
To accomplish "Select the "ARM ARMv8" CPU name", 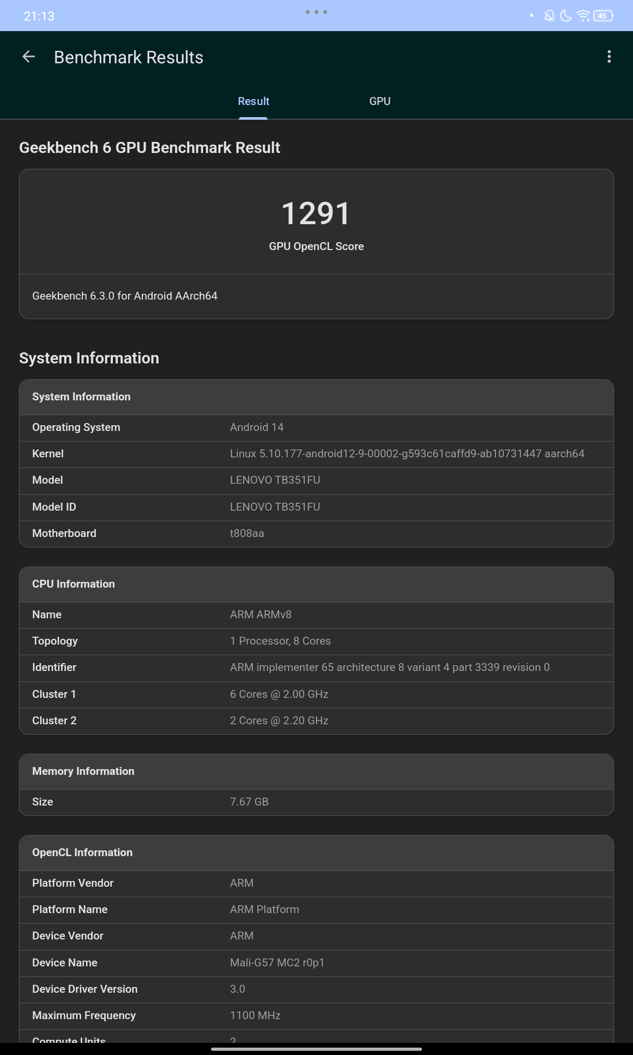I will coord(261,615).
